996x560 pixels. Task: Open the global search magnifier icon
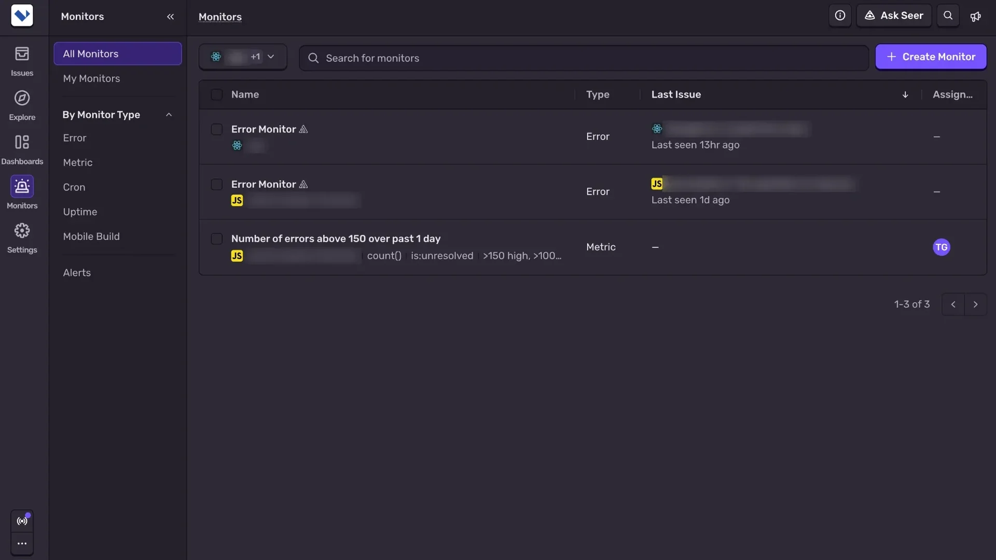click(948, 16)
